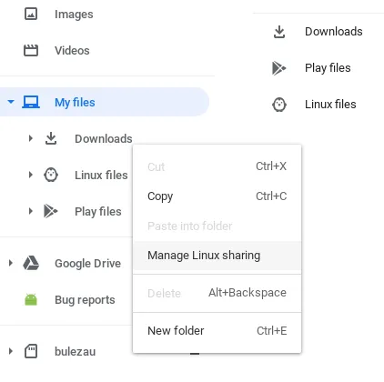
Task: Click the Bug reports Android icon
Action: tap(31, 299)
